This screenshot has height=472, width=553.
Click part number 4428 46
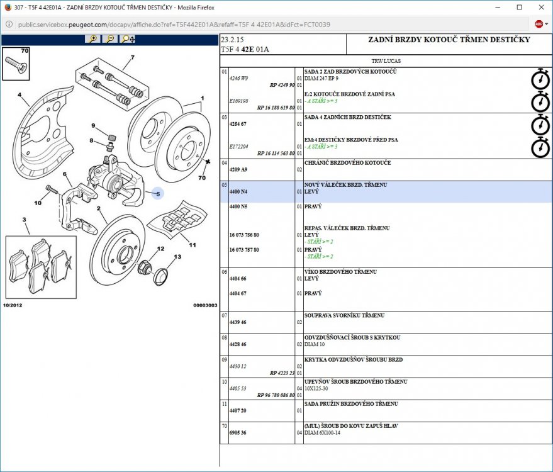(x=238, y=344)
